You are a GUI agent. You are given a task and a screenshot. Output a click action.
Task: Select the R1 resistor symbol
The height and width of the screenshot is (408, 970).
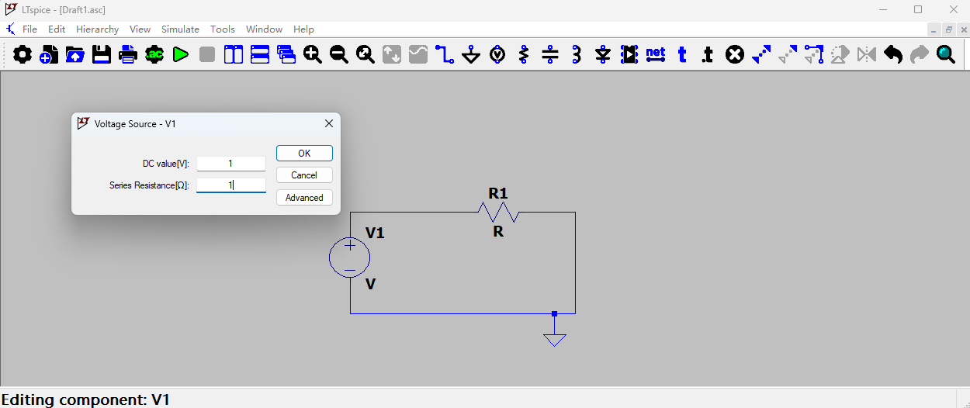pyautogui.click(x=498, y=212)
